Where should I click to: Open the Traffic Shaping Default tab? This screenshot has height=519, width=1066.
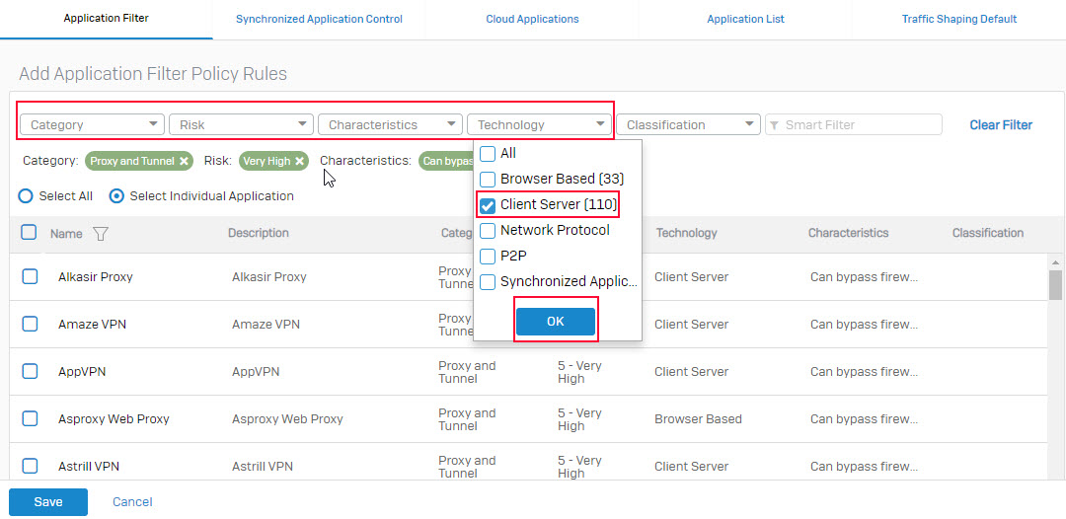pos(959,19)
